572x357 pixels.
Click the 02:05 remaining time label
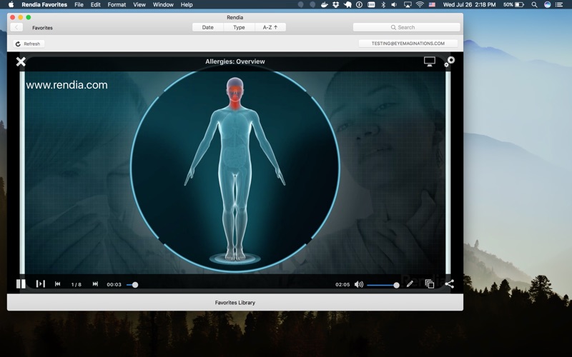[x=342, y=284]
